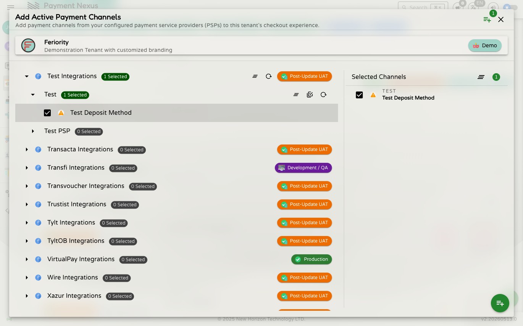The height and width of the screenshot is (326, 523).
Task: Collapse the Test subgroup
Action: pyautogui.click(x=33, y=95)
